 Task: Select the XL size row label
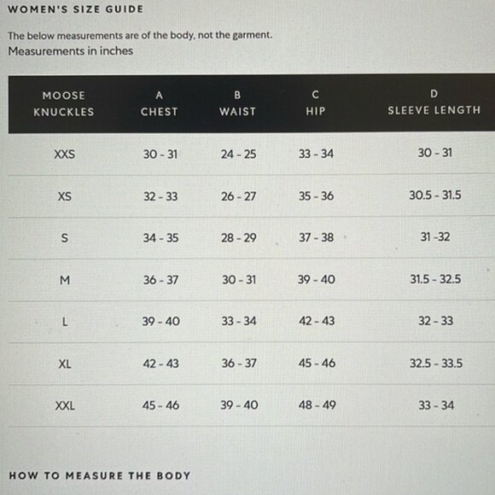[65, 364]
